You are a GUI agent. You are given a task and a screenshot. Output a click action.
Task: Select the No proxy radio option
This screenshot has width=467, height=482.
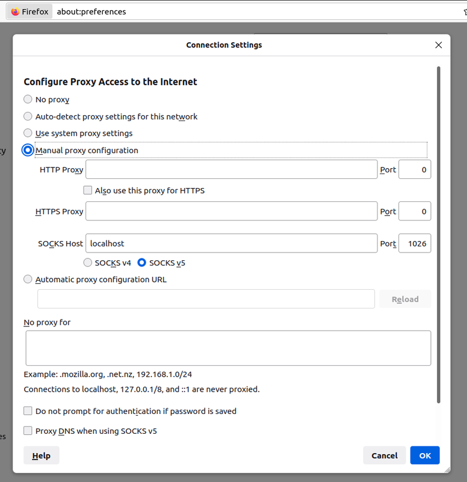tap(28, 99)
